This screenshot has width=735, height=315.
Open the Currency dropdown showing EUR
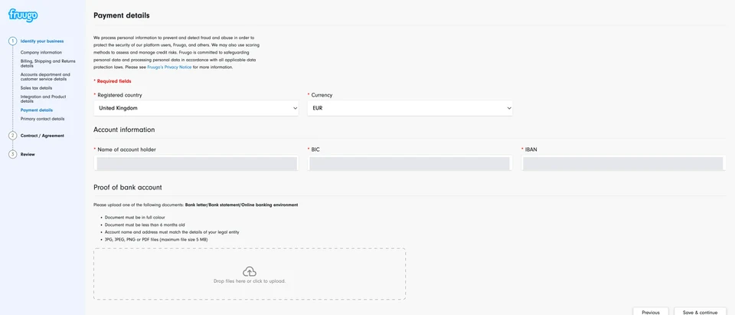coord(410,108)
